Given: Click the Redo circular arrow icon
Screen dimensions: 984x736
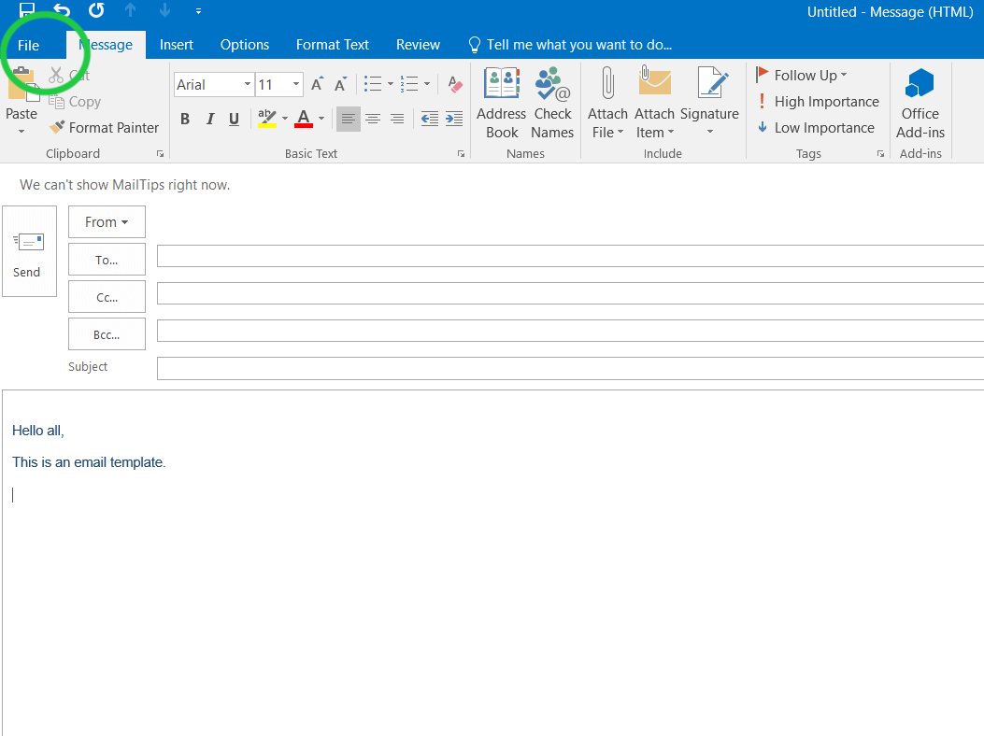Looking at the screenshot, I should (x=96, y=9).
